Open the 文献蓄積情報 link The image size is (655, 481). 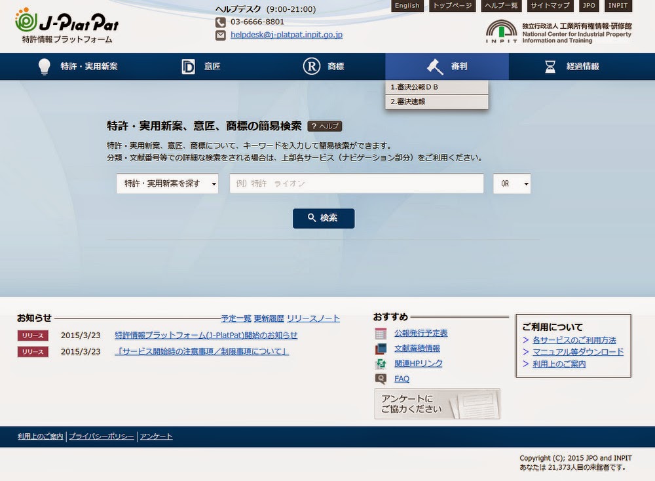tap(417, 348)
